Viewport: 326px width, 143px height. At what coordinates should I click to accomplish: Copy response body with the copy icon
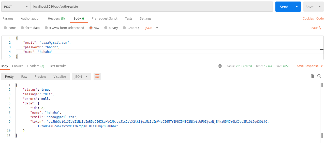(x=313, y=76)
